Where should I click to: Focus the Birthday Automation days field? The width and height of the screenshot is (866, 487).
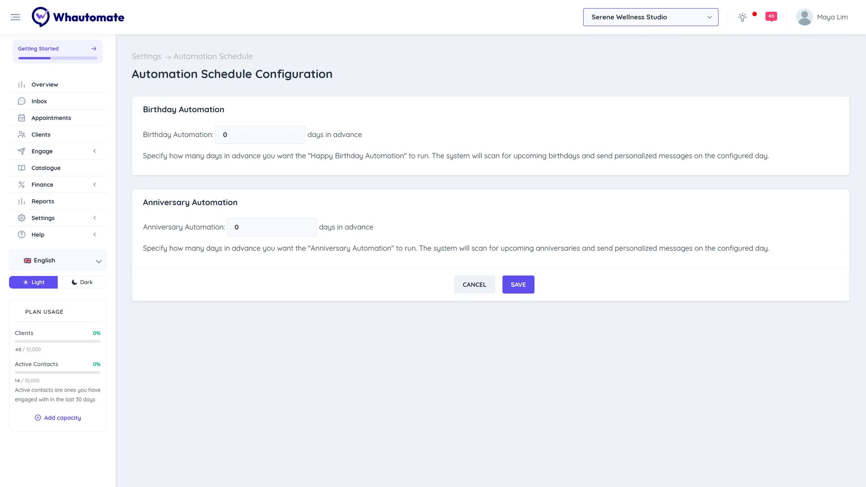pos(260,135)
